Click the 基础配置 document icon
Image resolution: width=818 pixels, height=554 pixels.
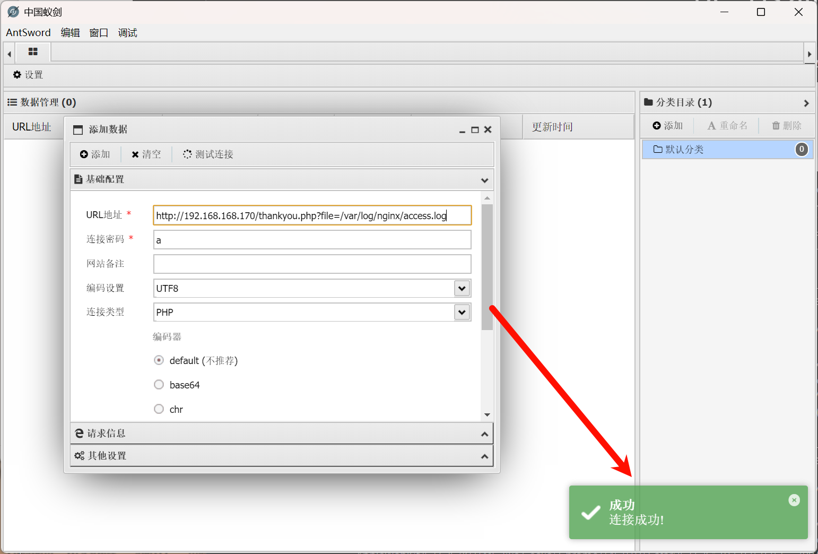(x=78, y=179)
